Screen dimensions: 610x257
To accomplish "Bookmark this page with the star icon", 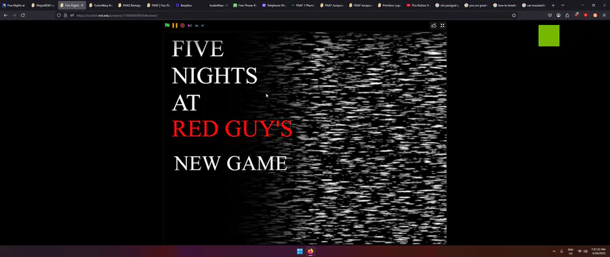I will (x=514, y=15).
